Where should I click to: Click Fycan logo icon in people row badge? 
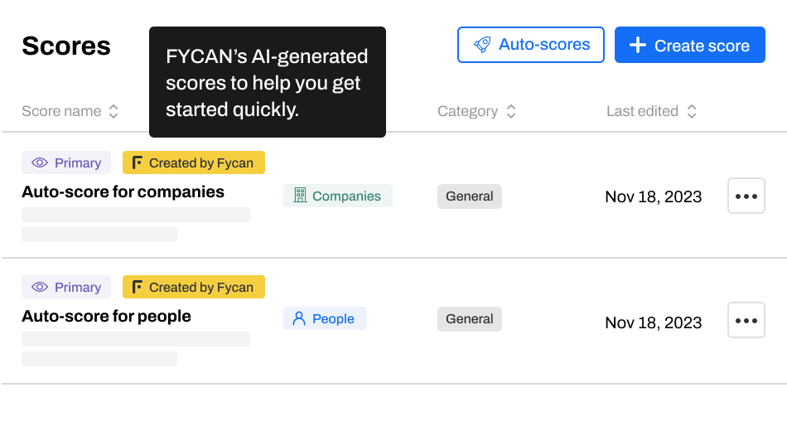tap(137, 287)
